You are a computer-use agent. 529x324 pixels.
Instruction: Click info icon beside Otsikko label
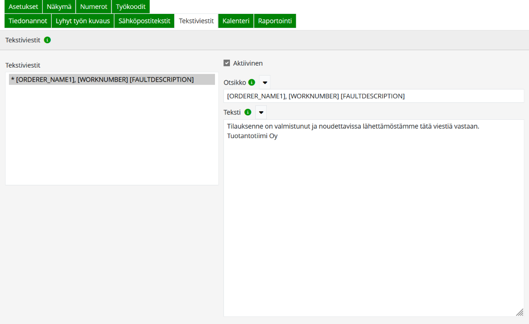click(x=252, y=82)
